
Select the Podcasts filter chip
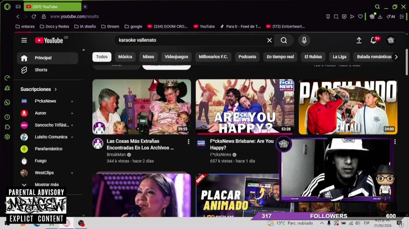247,57
